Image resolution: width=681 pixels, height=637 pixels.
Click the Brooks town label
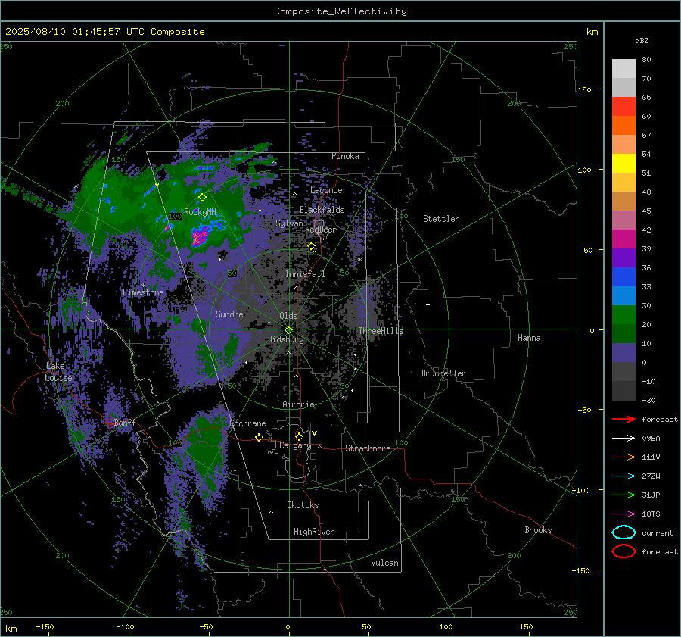point(538,530)
